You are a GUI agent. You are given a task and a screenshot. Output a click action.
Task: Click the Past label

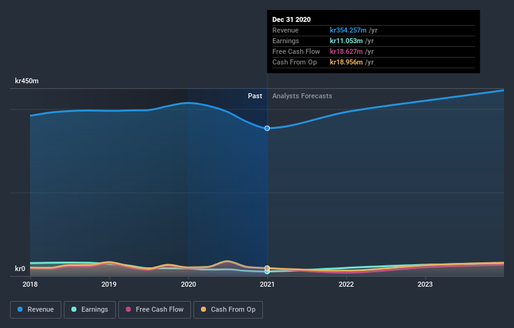(x=255, y=96)
